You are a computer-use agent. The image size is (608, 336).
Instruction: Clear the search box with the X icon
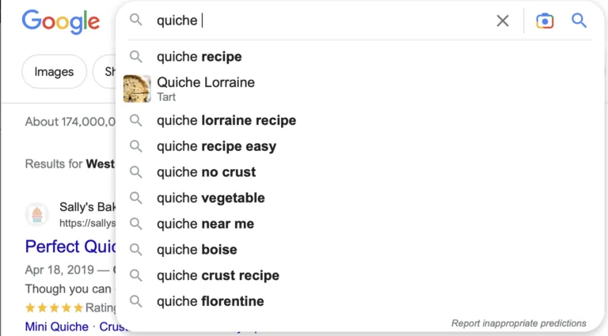(503, 21)
